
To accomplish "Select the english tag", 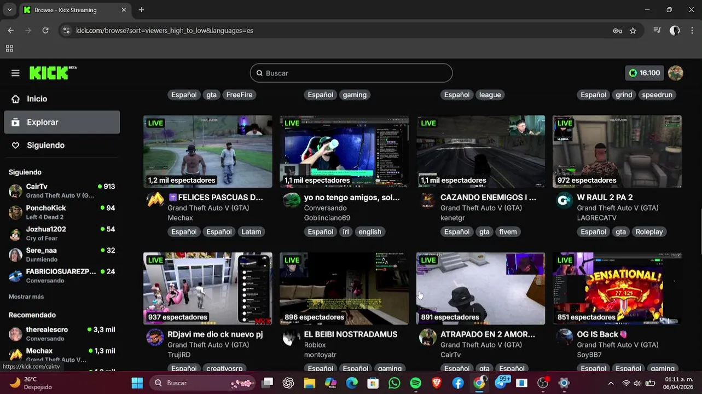I will [x=369, y=231].
